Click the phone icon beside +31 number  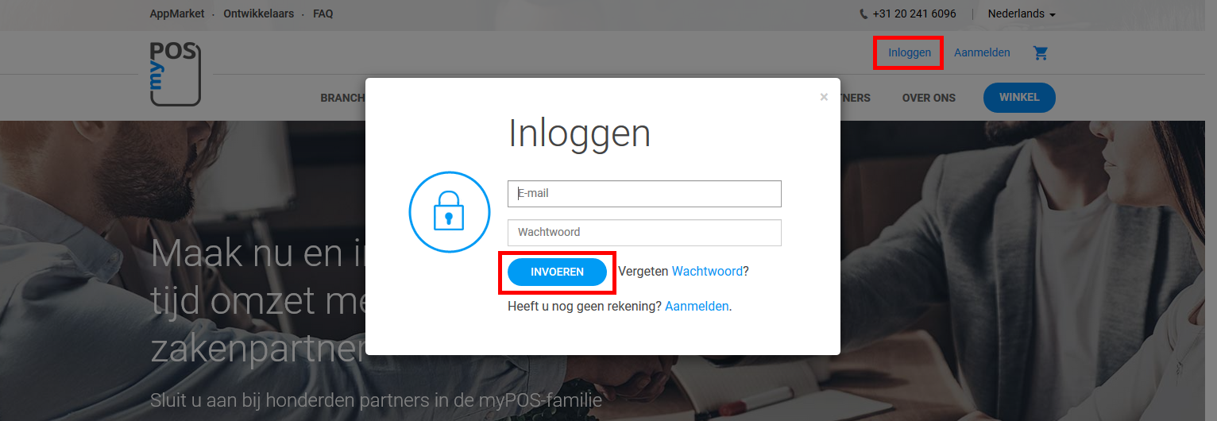863,14
